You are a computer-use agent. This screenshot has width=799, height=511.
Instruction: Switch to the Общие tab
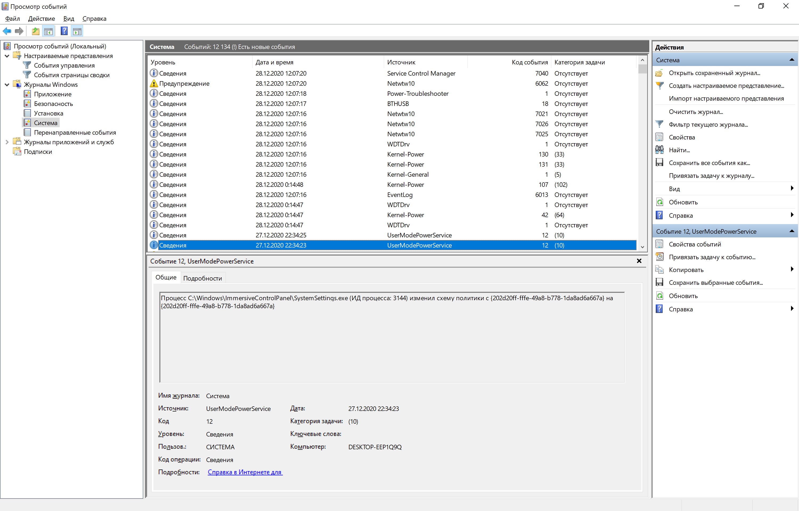pos(166,277)
